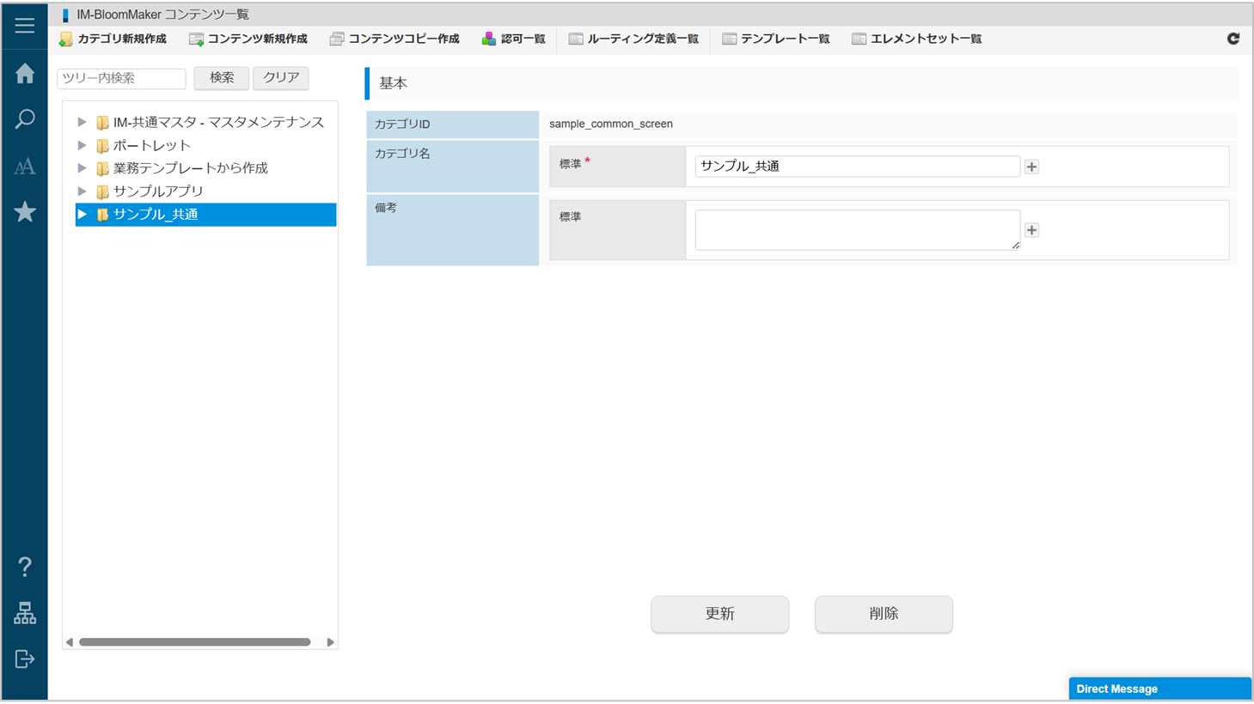Expand the IM-共通マスタ tree node

(82, 123)
